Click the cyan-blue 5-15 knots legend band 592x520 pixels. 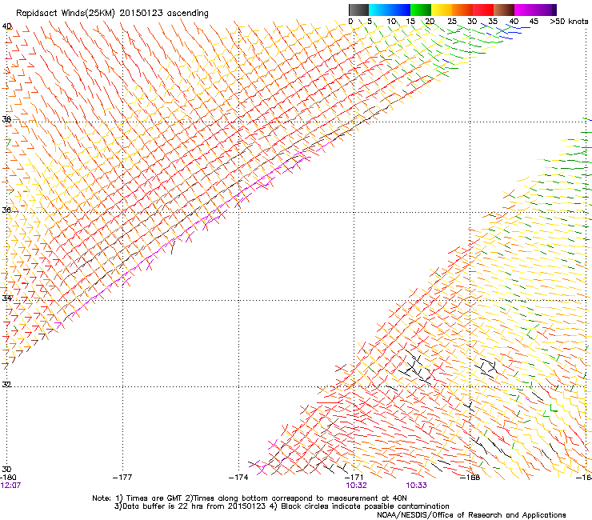390,10
